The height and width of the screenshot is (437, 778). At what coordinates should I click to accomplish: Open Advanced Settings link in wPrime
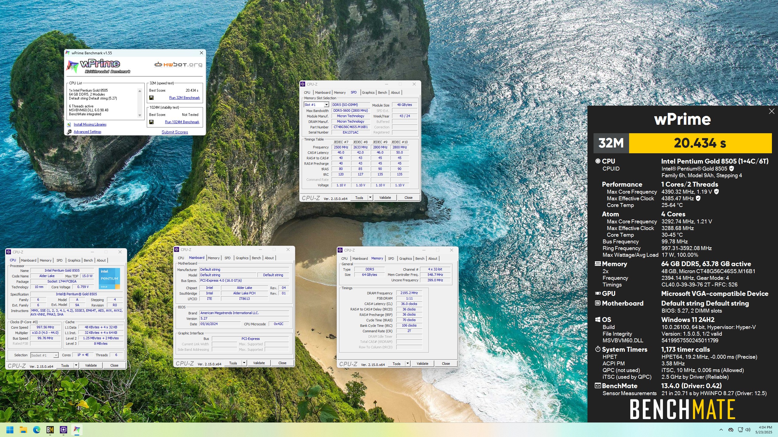(x=88, y=132)
